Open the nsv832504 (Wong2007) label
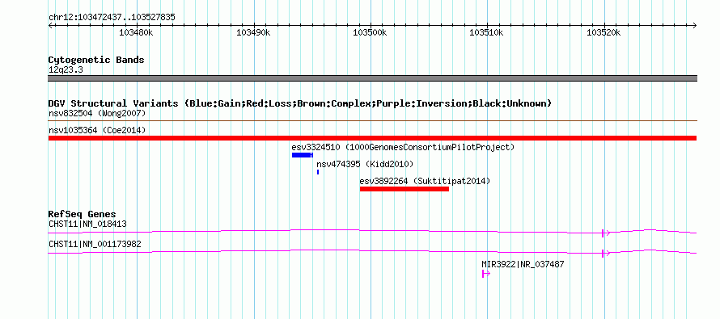This screenshot has height=319, width=720. tap(97, 113)
